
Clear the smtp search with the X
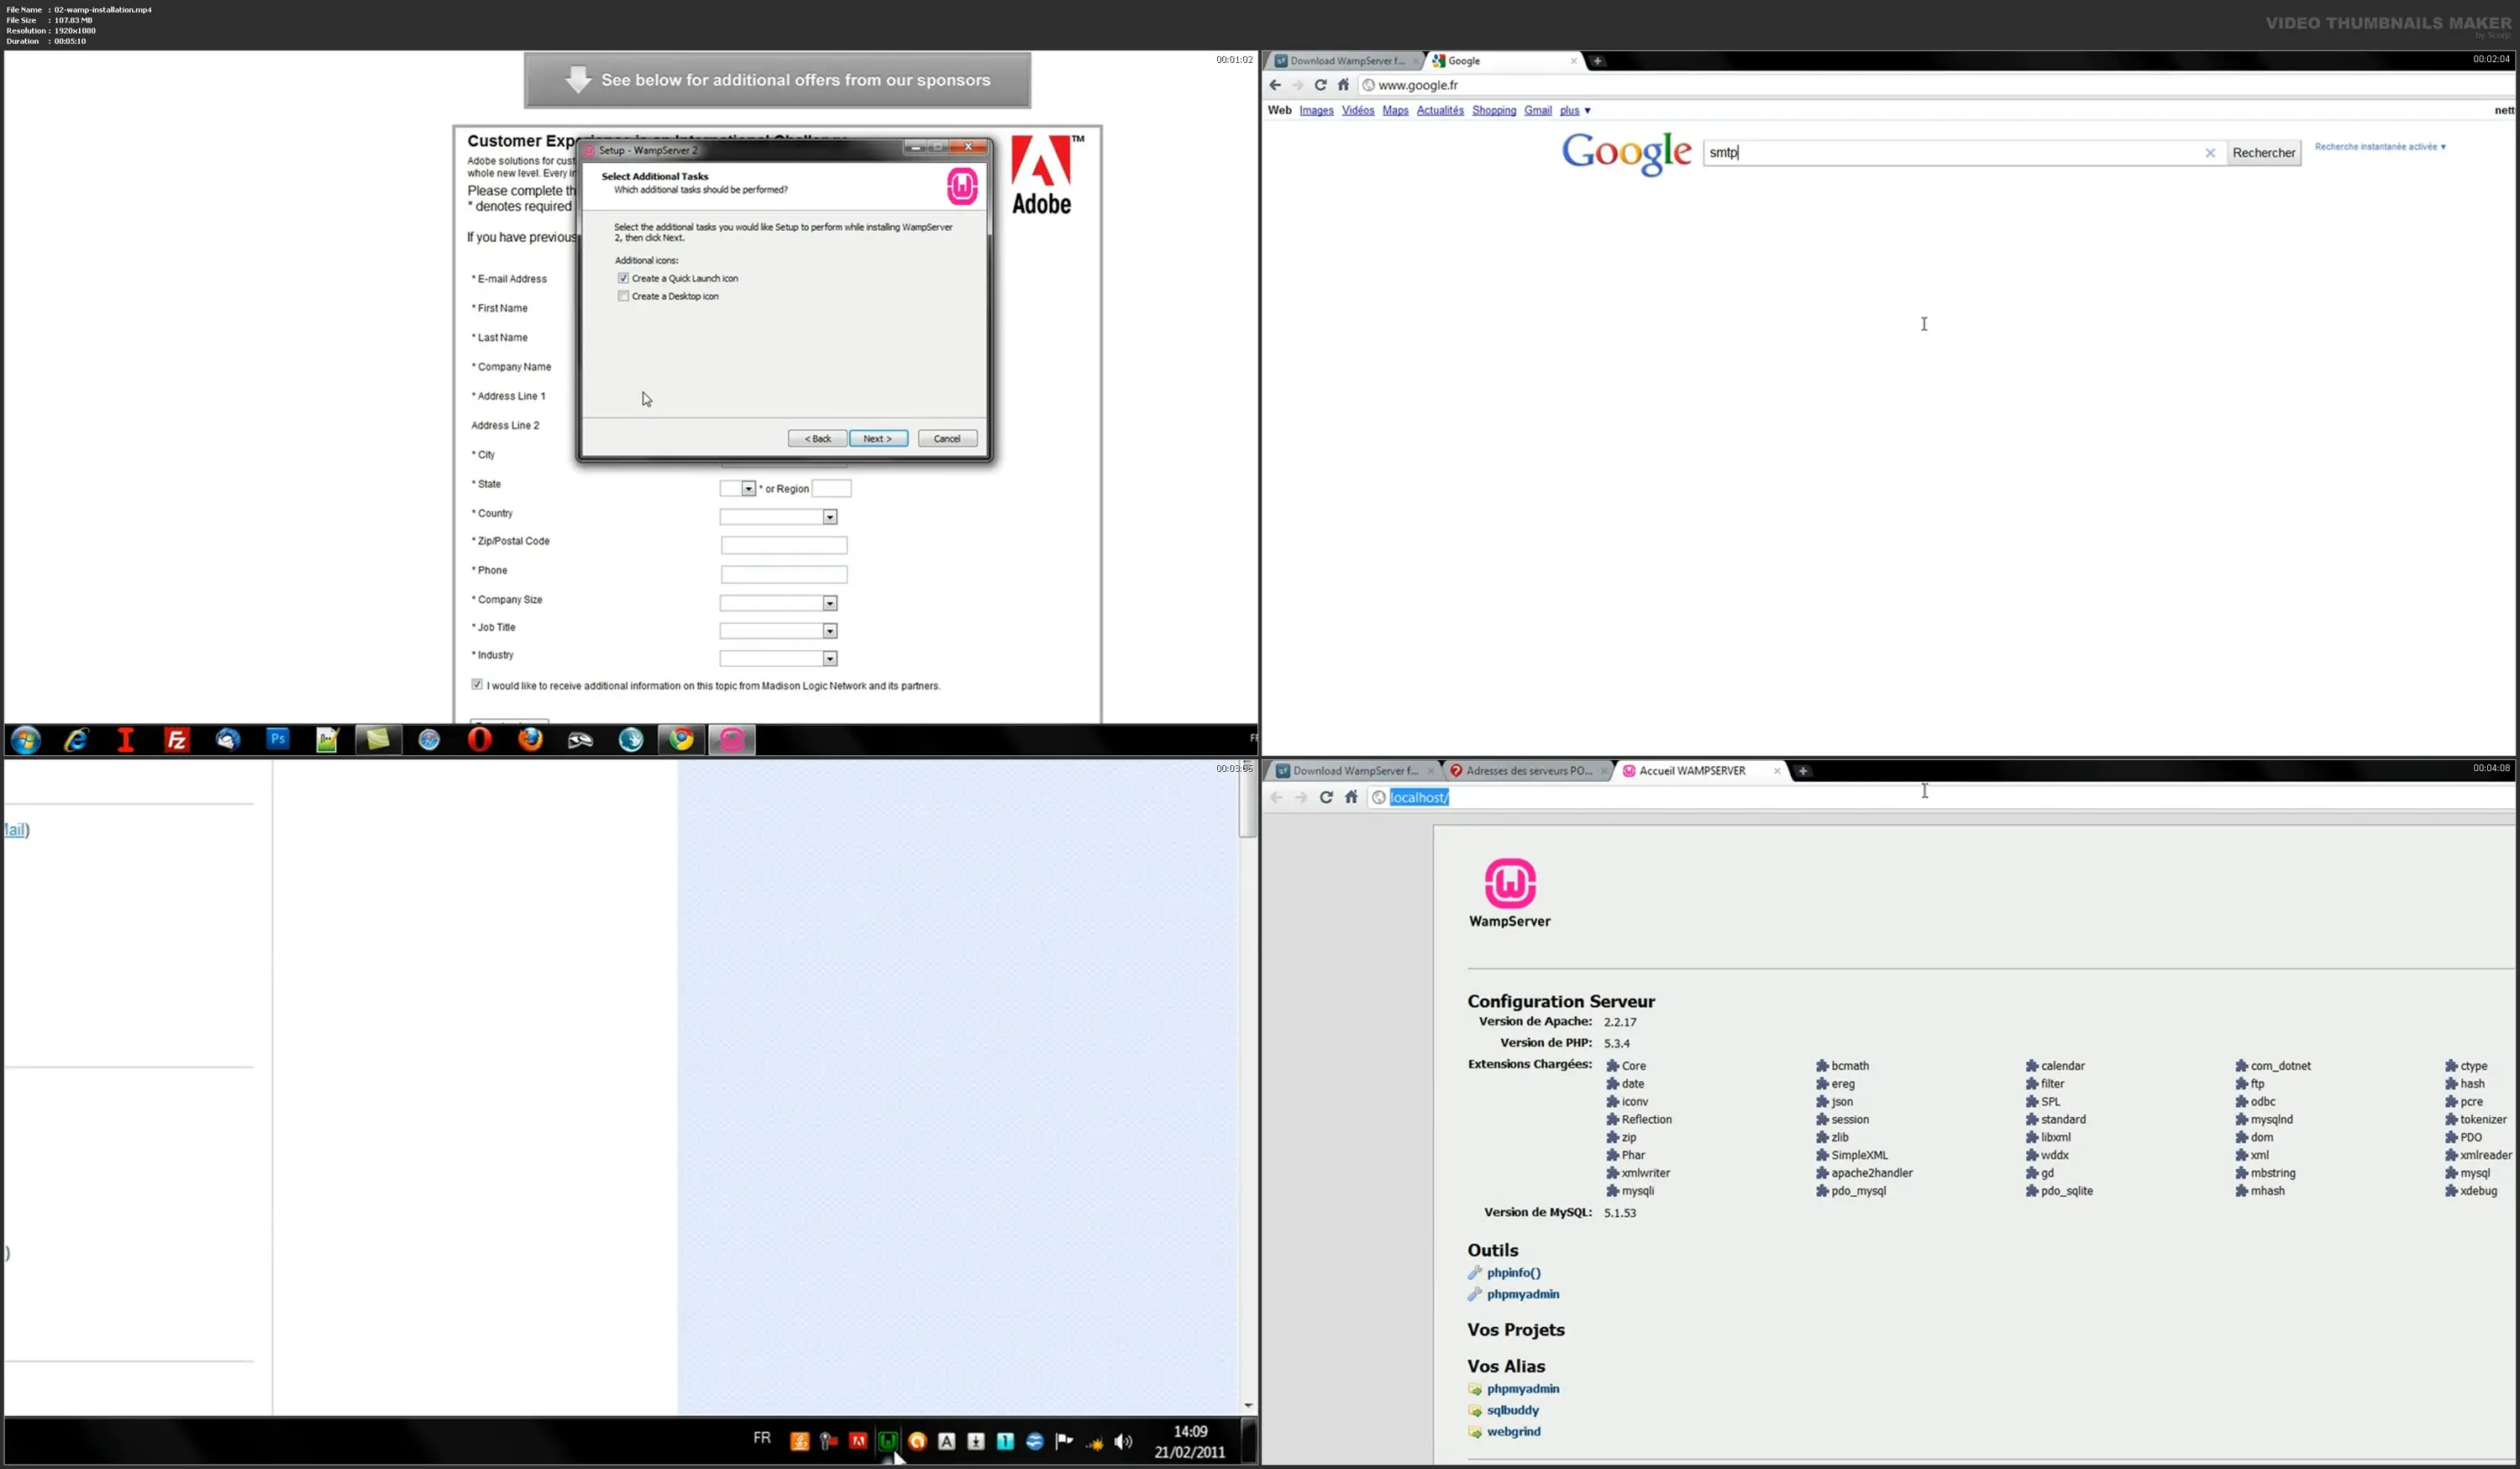pyautogui.click(x=2210, y=153)
